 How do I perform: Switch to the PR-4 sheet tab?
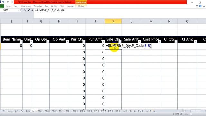point(61,111)
